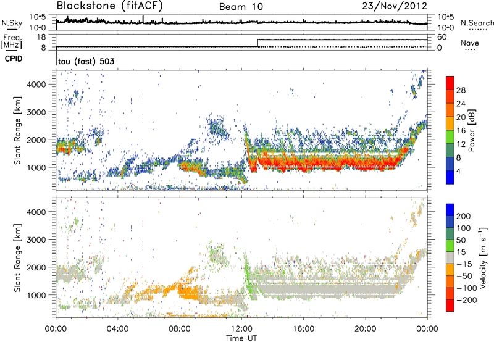
Task: Click the blue bottom of the power color bar
Action: click(x=450, y=177)
